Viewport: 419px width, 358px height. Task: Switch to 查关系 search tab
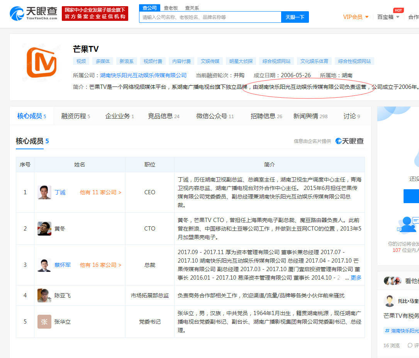click(192, 8)
